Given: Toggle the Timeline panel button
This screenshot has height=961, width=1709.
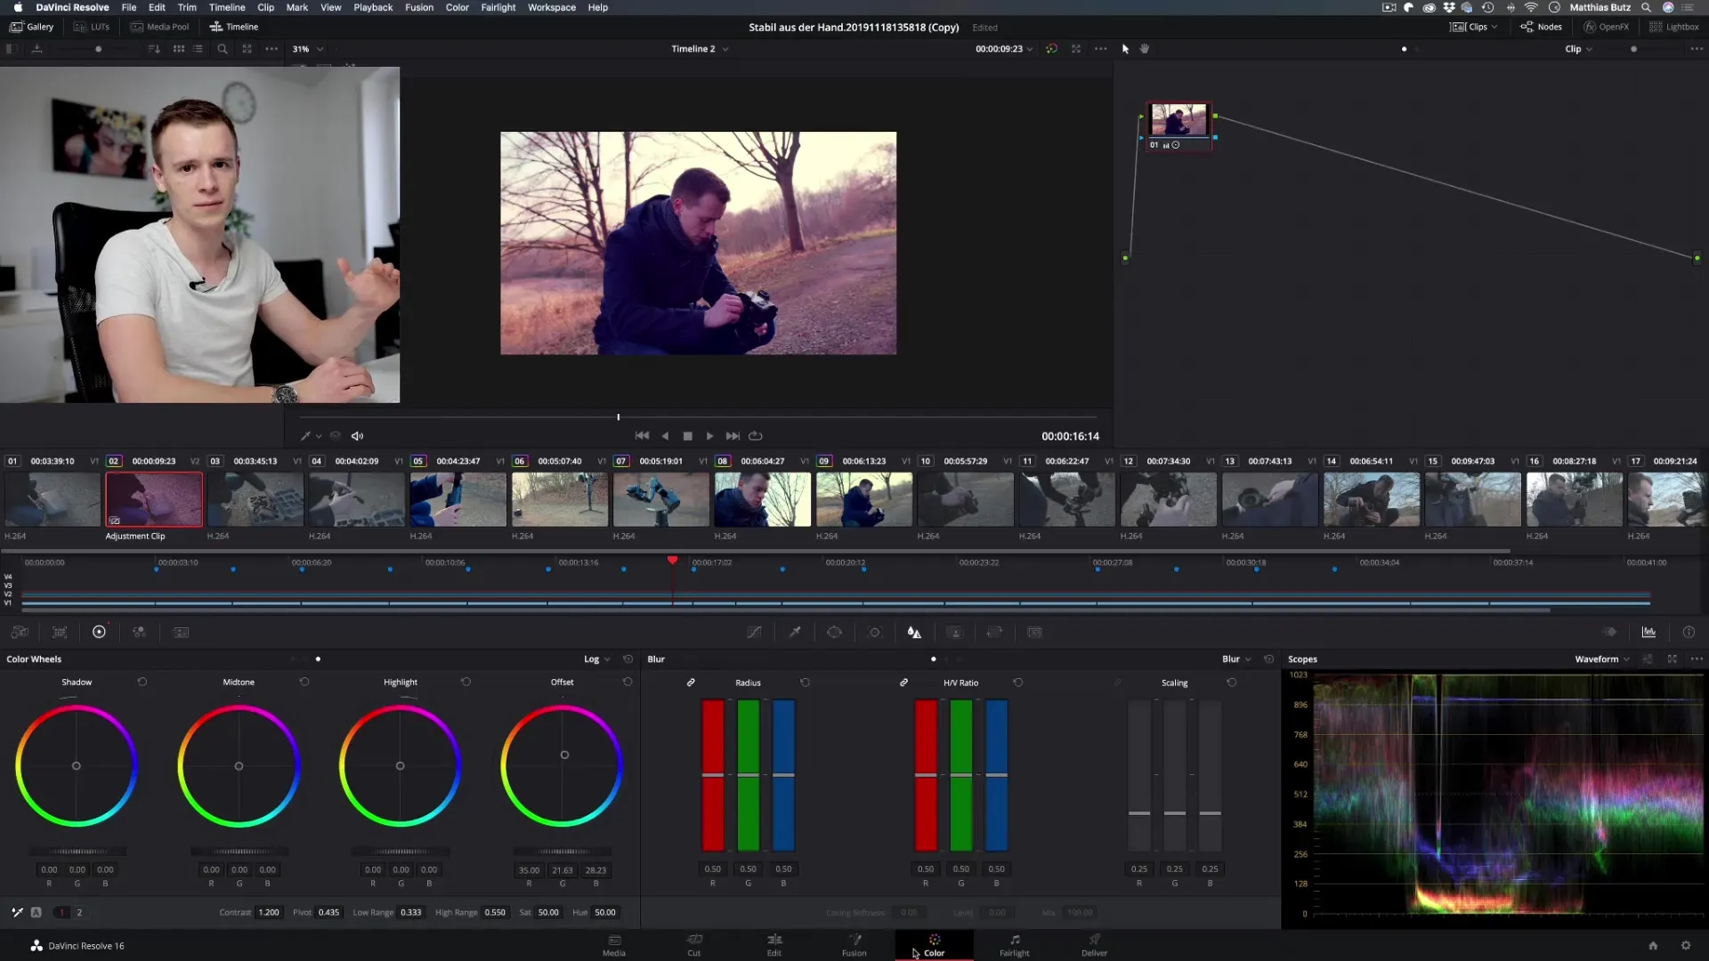Looking at the screenshot, I should tap(234, 27).
